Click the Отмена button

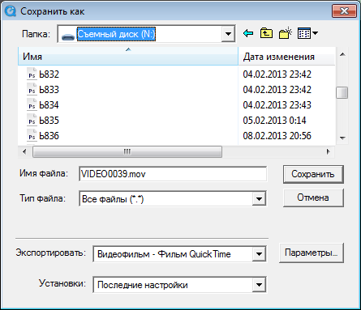tap(313, 197)
